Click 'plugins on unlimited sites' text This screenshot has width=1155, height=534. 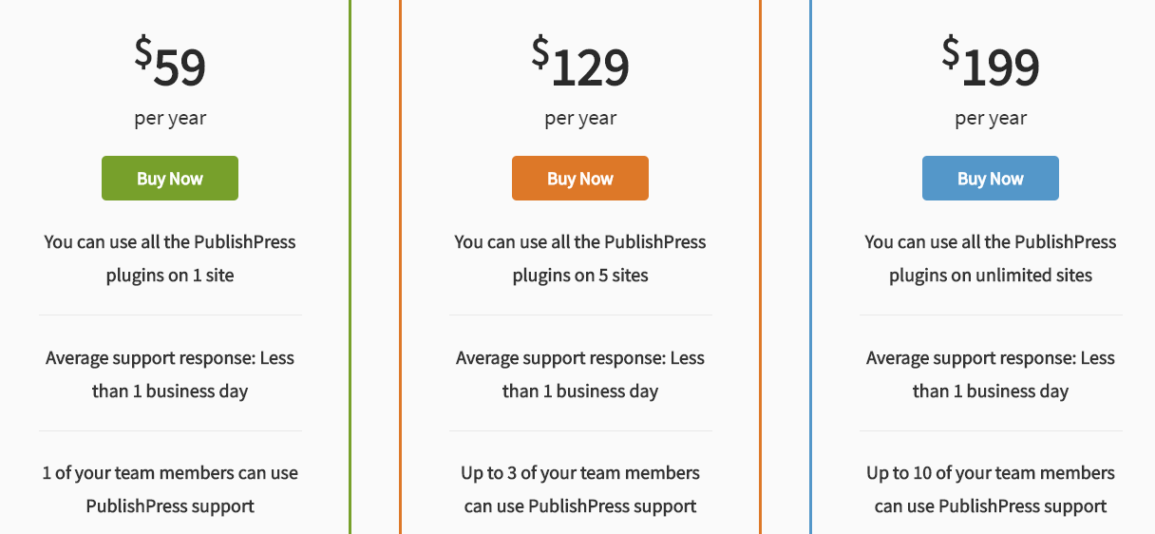pos(991,276)
